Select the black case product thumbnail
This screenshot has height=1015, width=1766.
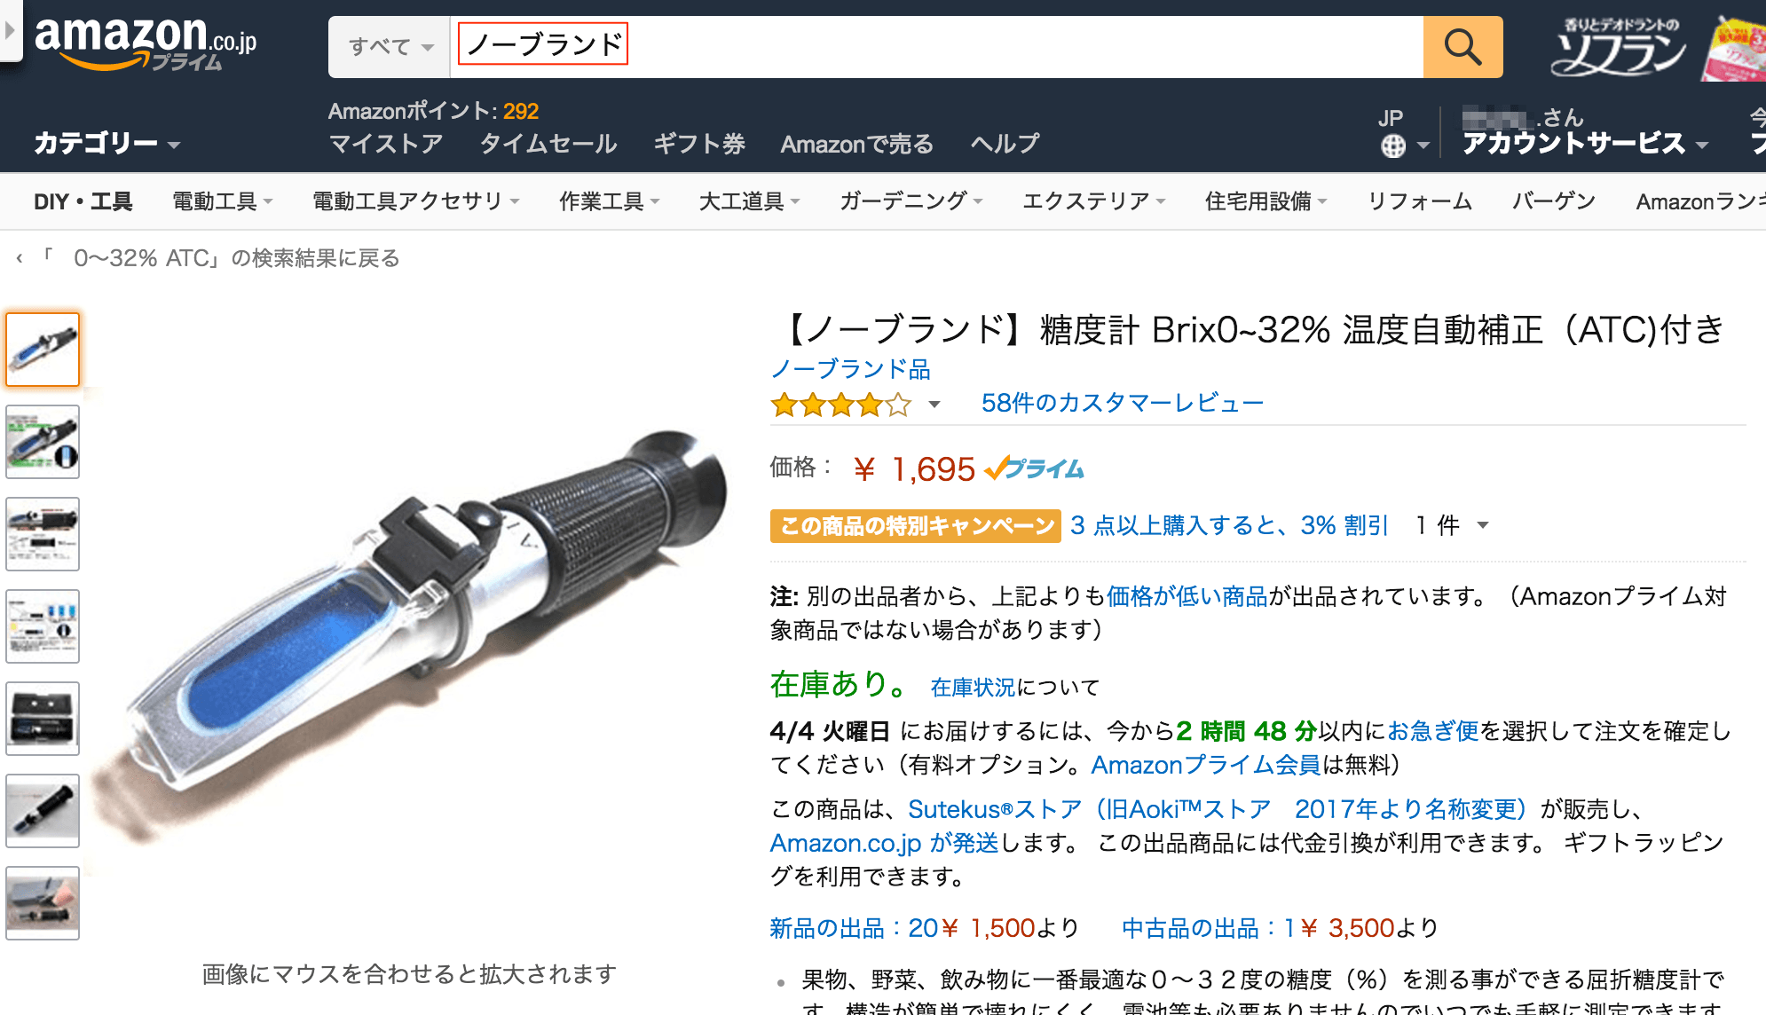tap(43, 719)
